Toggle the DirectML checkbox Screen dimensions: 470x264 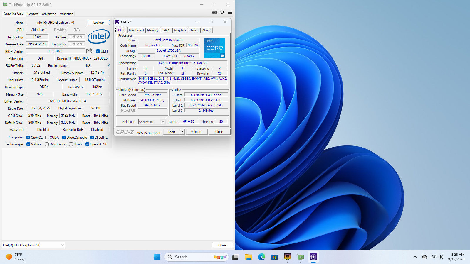pos(92,137)
